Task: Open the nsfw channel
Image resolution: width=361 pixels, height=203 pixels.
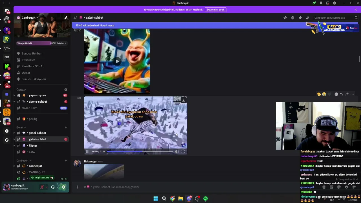Action: click(42, 152)
